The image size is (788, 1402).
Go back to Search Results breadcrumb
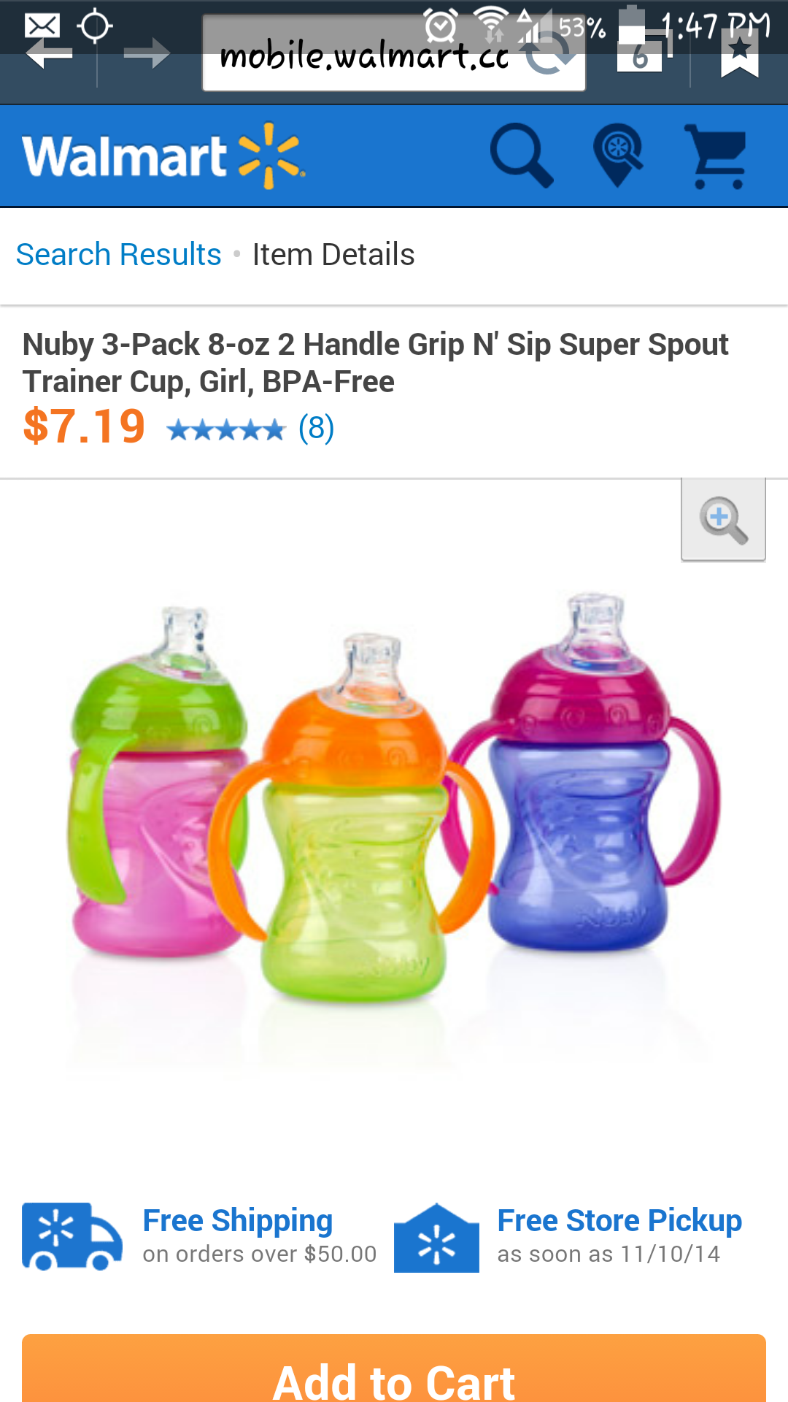119,255
